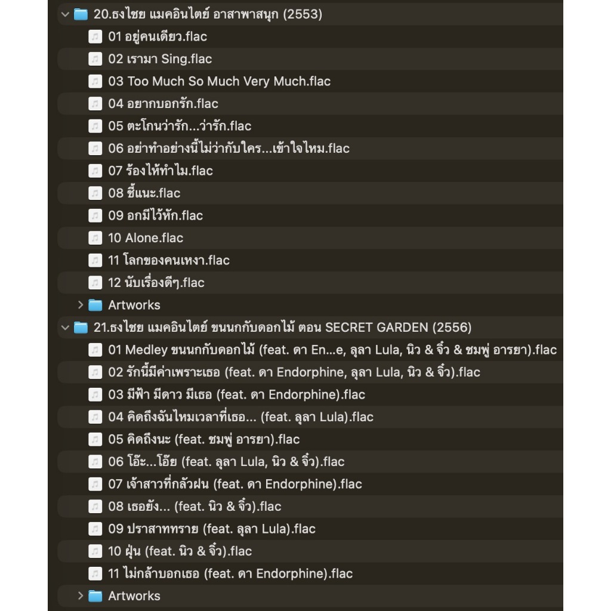
Task: Click the audio icon next to '09 ปราสาททราย'
Action: click(x=95, y=529)
